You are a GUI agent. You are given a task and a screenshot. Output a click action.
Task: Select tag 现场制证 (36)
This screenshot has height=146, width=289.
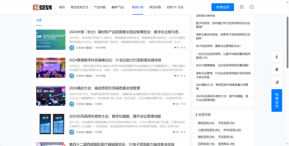[x=226, y=144]
